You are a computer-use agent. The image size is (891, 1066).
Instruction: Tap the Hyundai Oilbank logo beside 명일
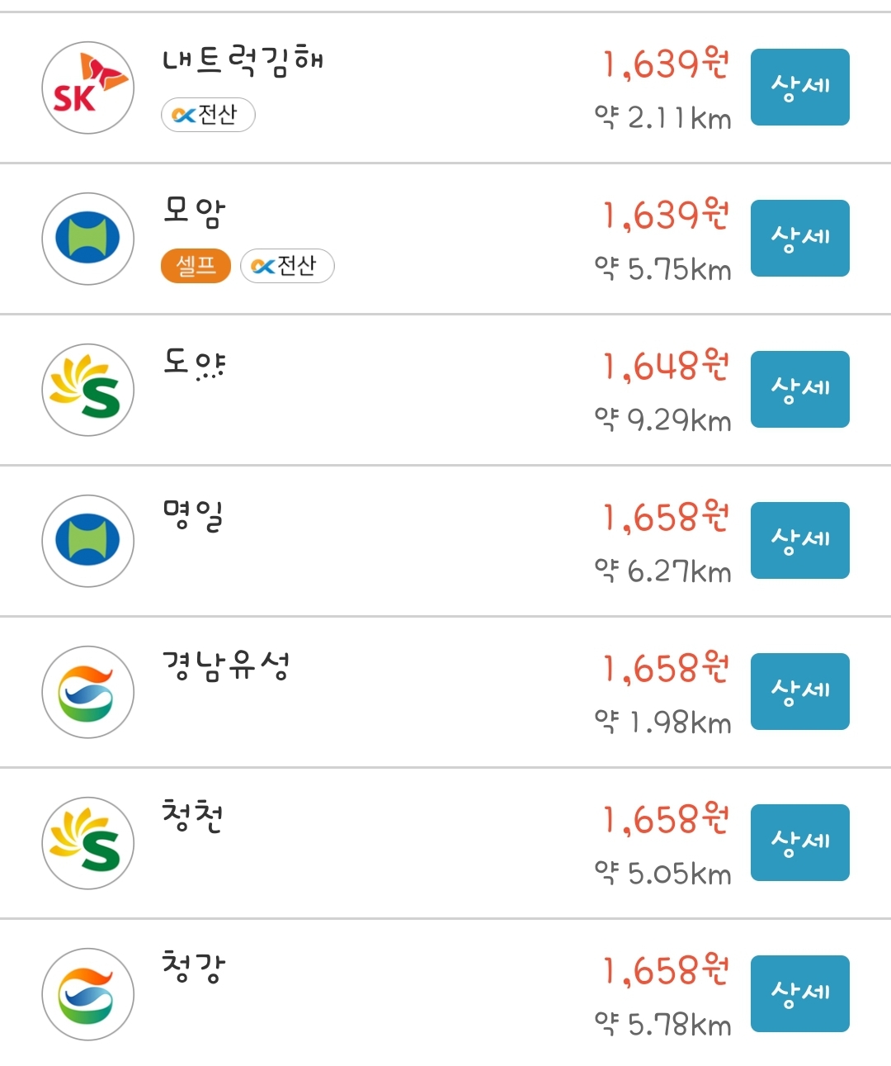88,541
